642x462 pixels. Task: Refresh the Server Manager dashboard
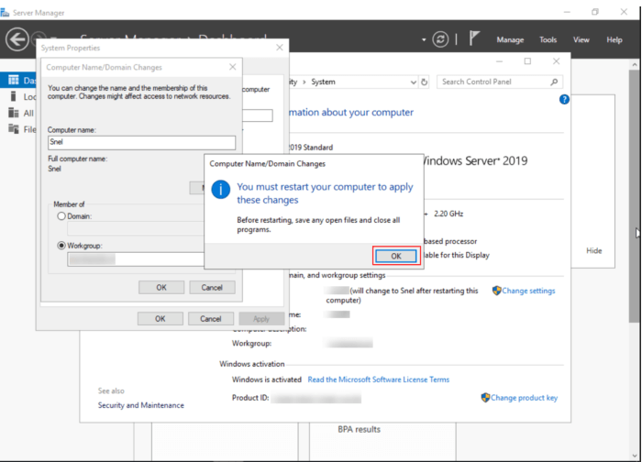coord(440,39)
